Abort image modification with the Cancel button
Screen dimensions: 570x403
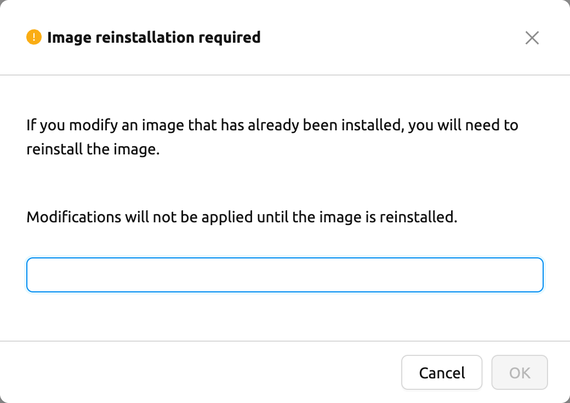(x=442, y=372)
